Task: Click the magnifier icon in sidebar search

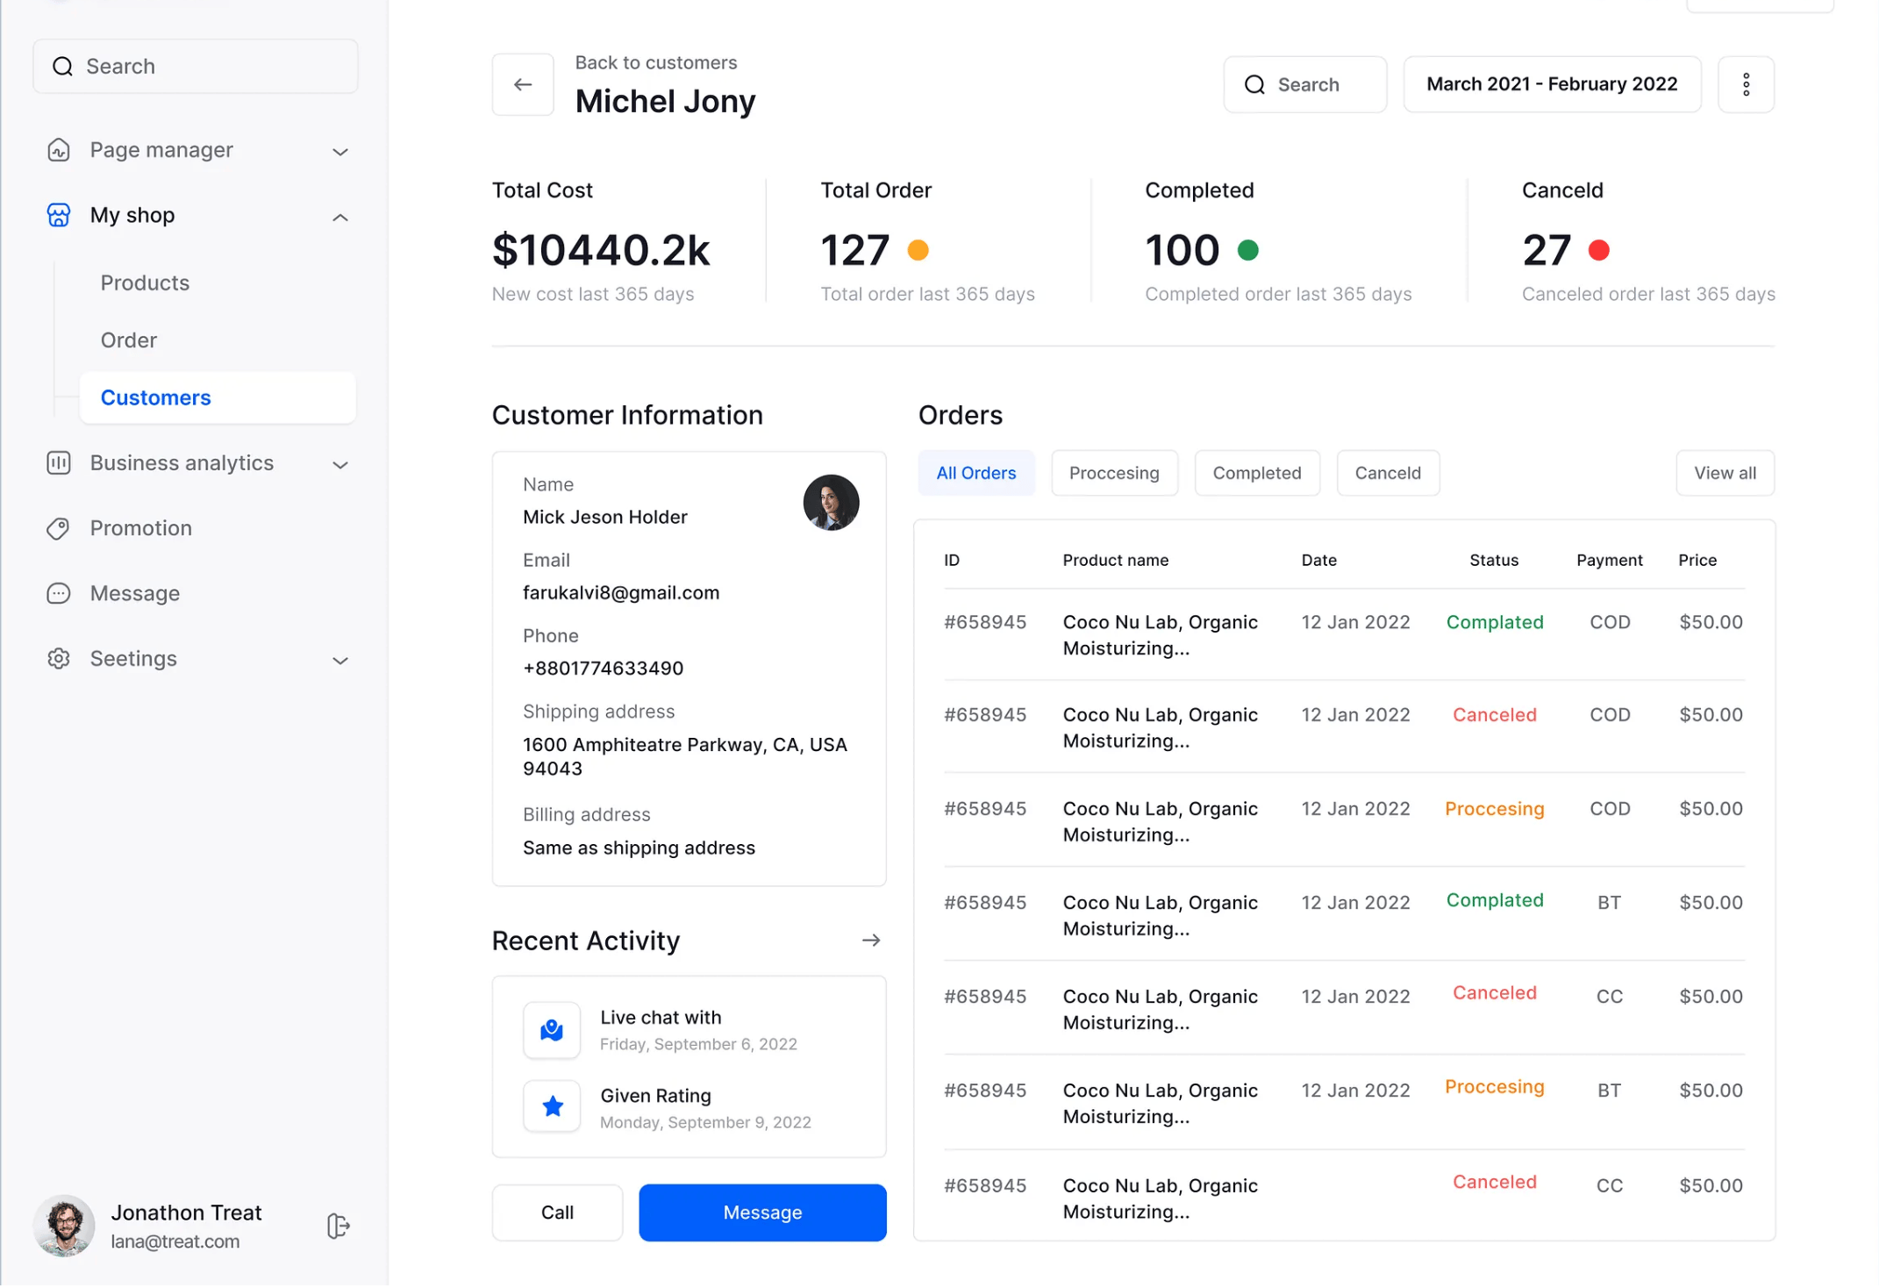Action: (62, 67)
